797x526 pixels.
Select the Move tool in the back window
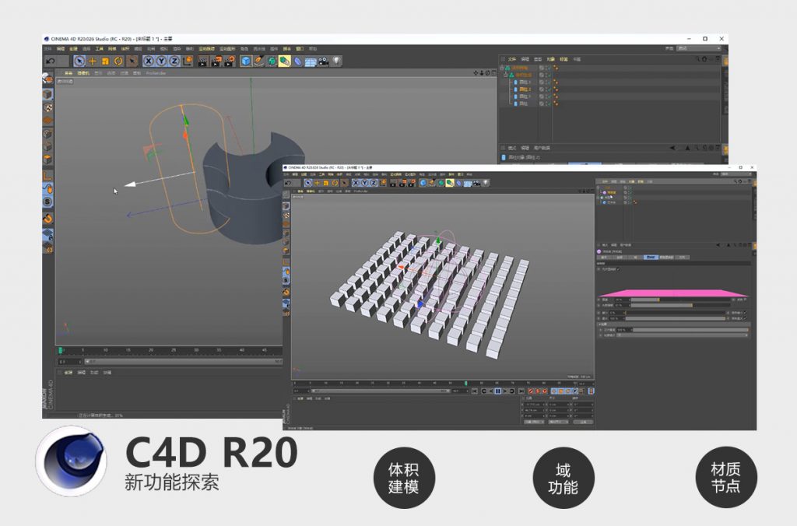tap(93, 61)
